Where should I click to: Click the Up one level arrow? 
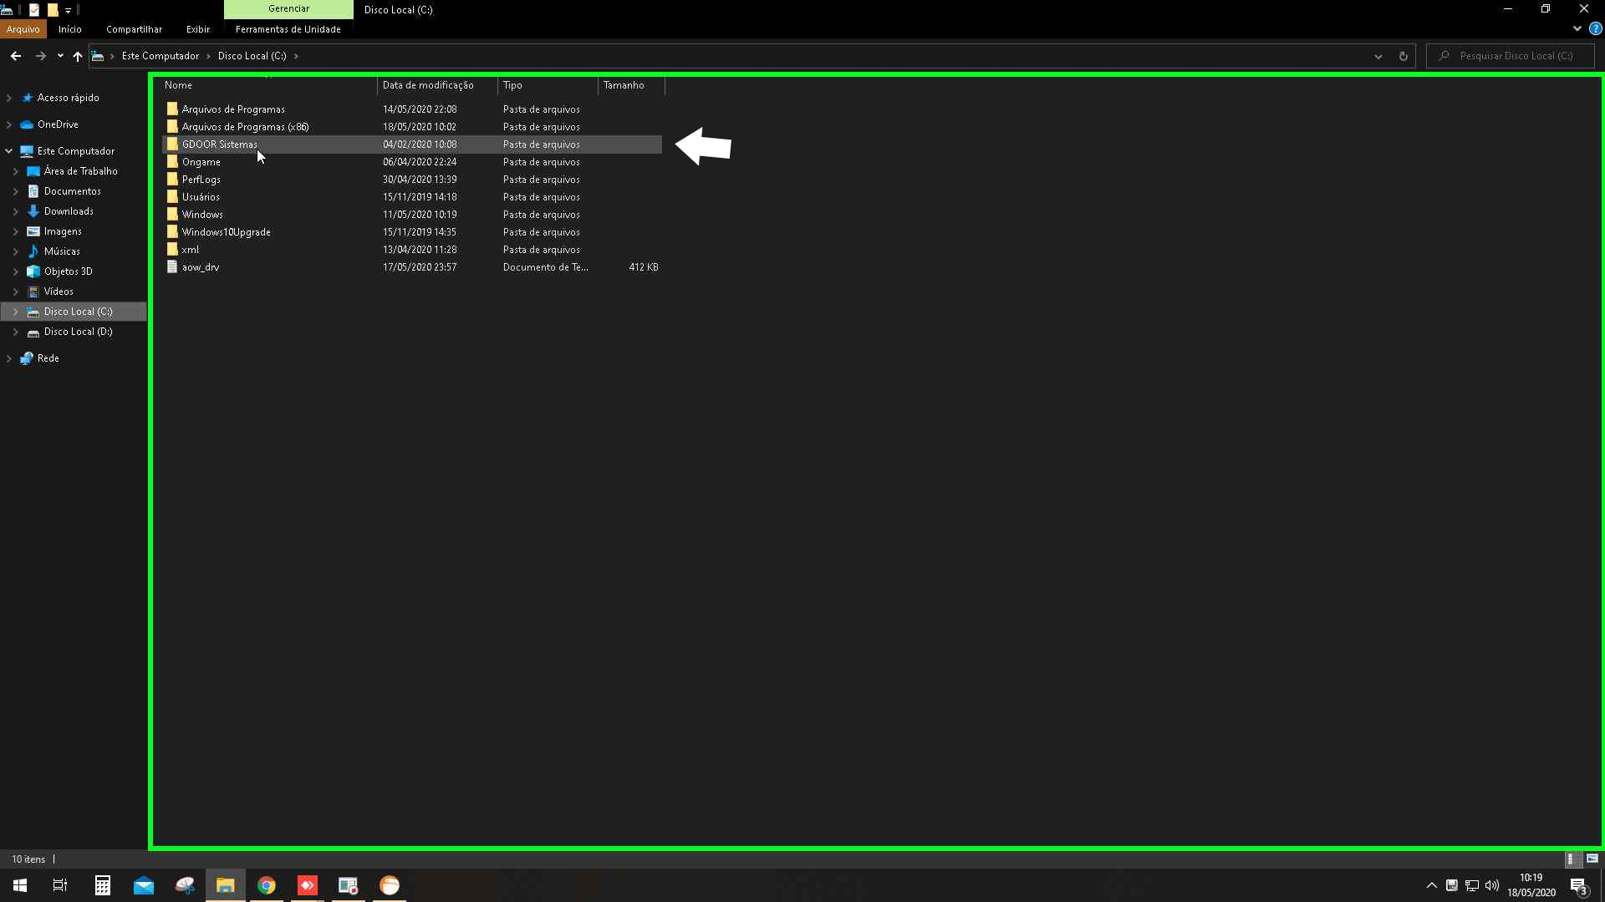78,56
